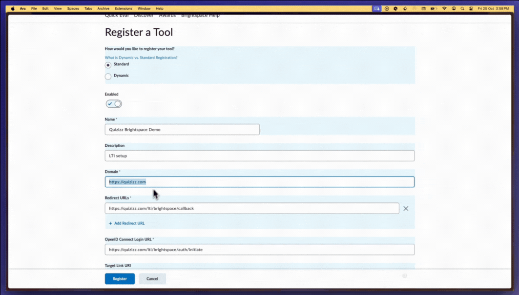Viewport: 519px width, 295px height.
Task: Click the Description field with LTI setup
Action: click(260, 156)
